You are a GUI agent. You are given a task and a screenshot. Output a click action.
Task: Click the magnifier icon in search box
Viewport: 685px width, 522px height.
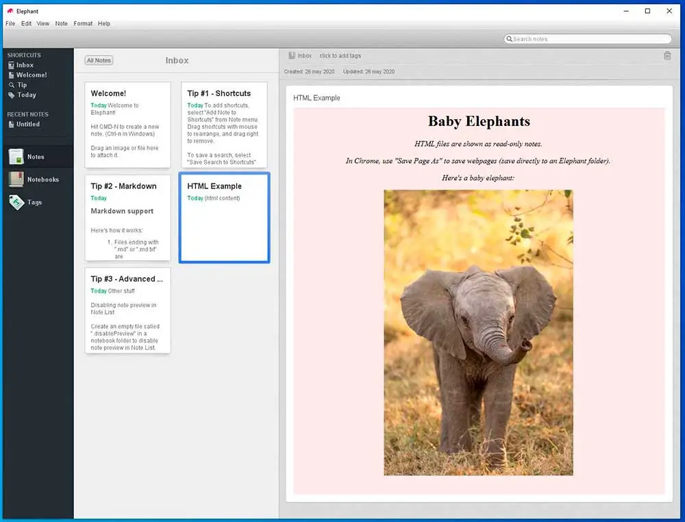[x=510, y=39]
